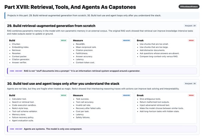Screen dimensions: 204x139
Task: Click the @TheAhmadOsman handle badge
Action: pos(189,7)
